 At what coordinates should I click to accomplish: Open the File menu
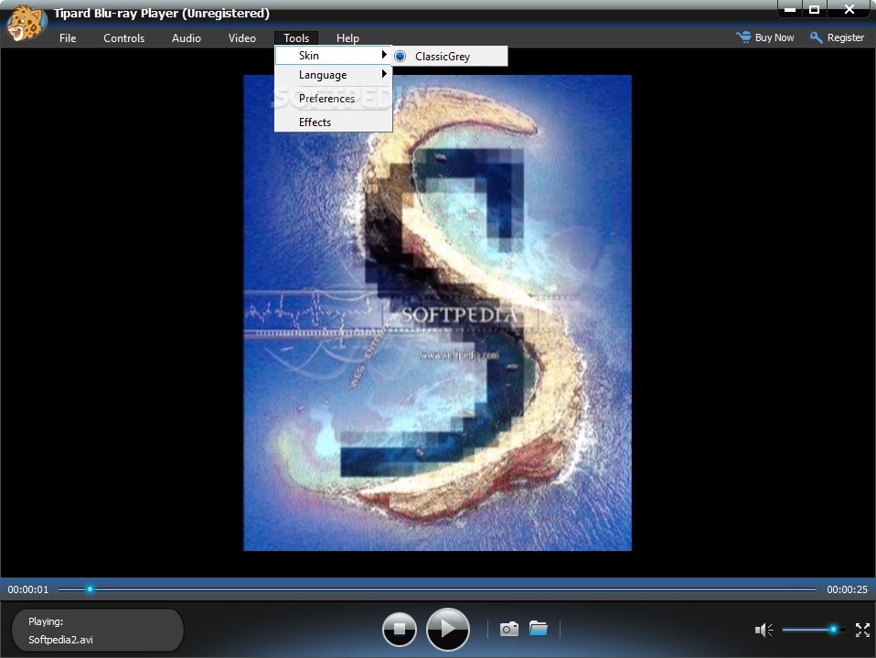(68, 38)
